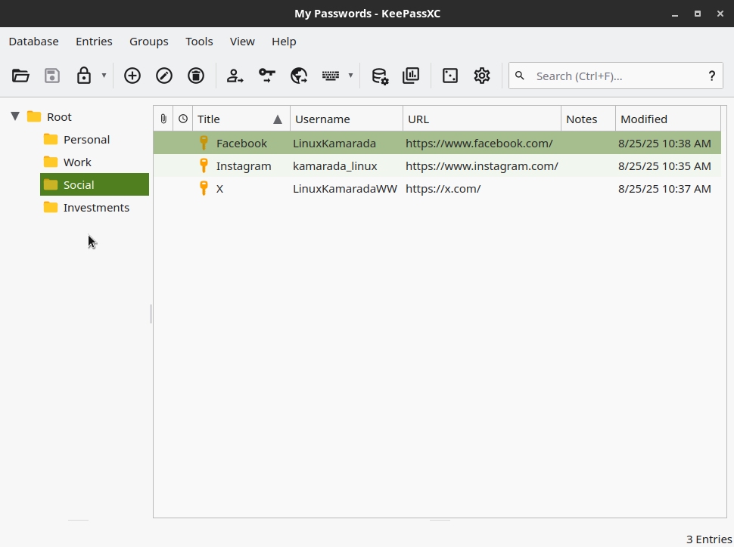
Task: Edit the selected entry pencil icon
Action: pyautogui.click(x=164, y=76)
